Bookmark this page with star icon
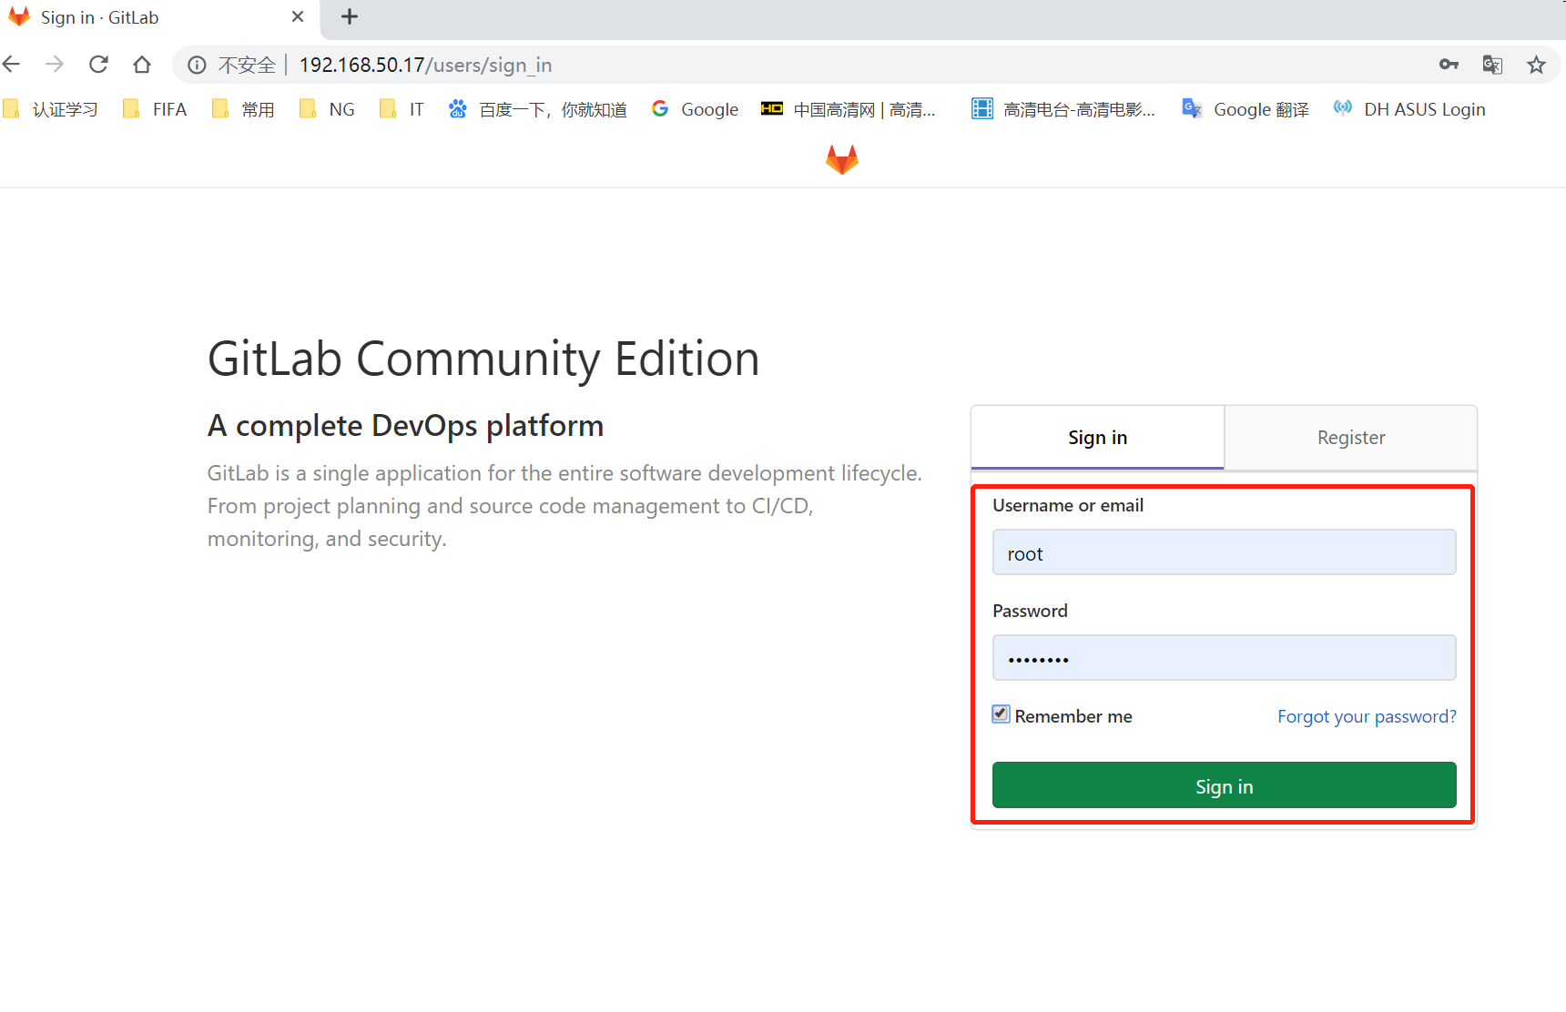Screen dimensions: 1566x1012 pos(1537,65)
